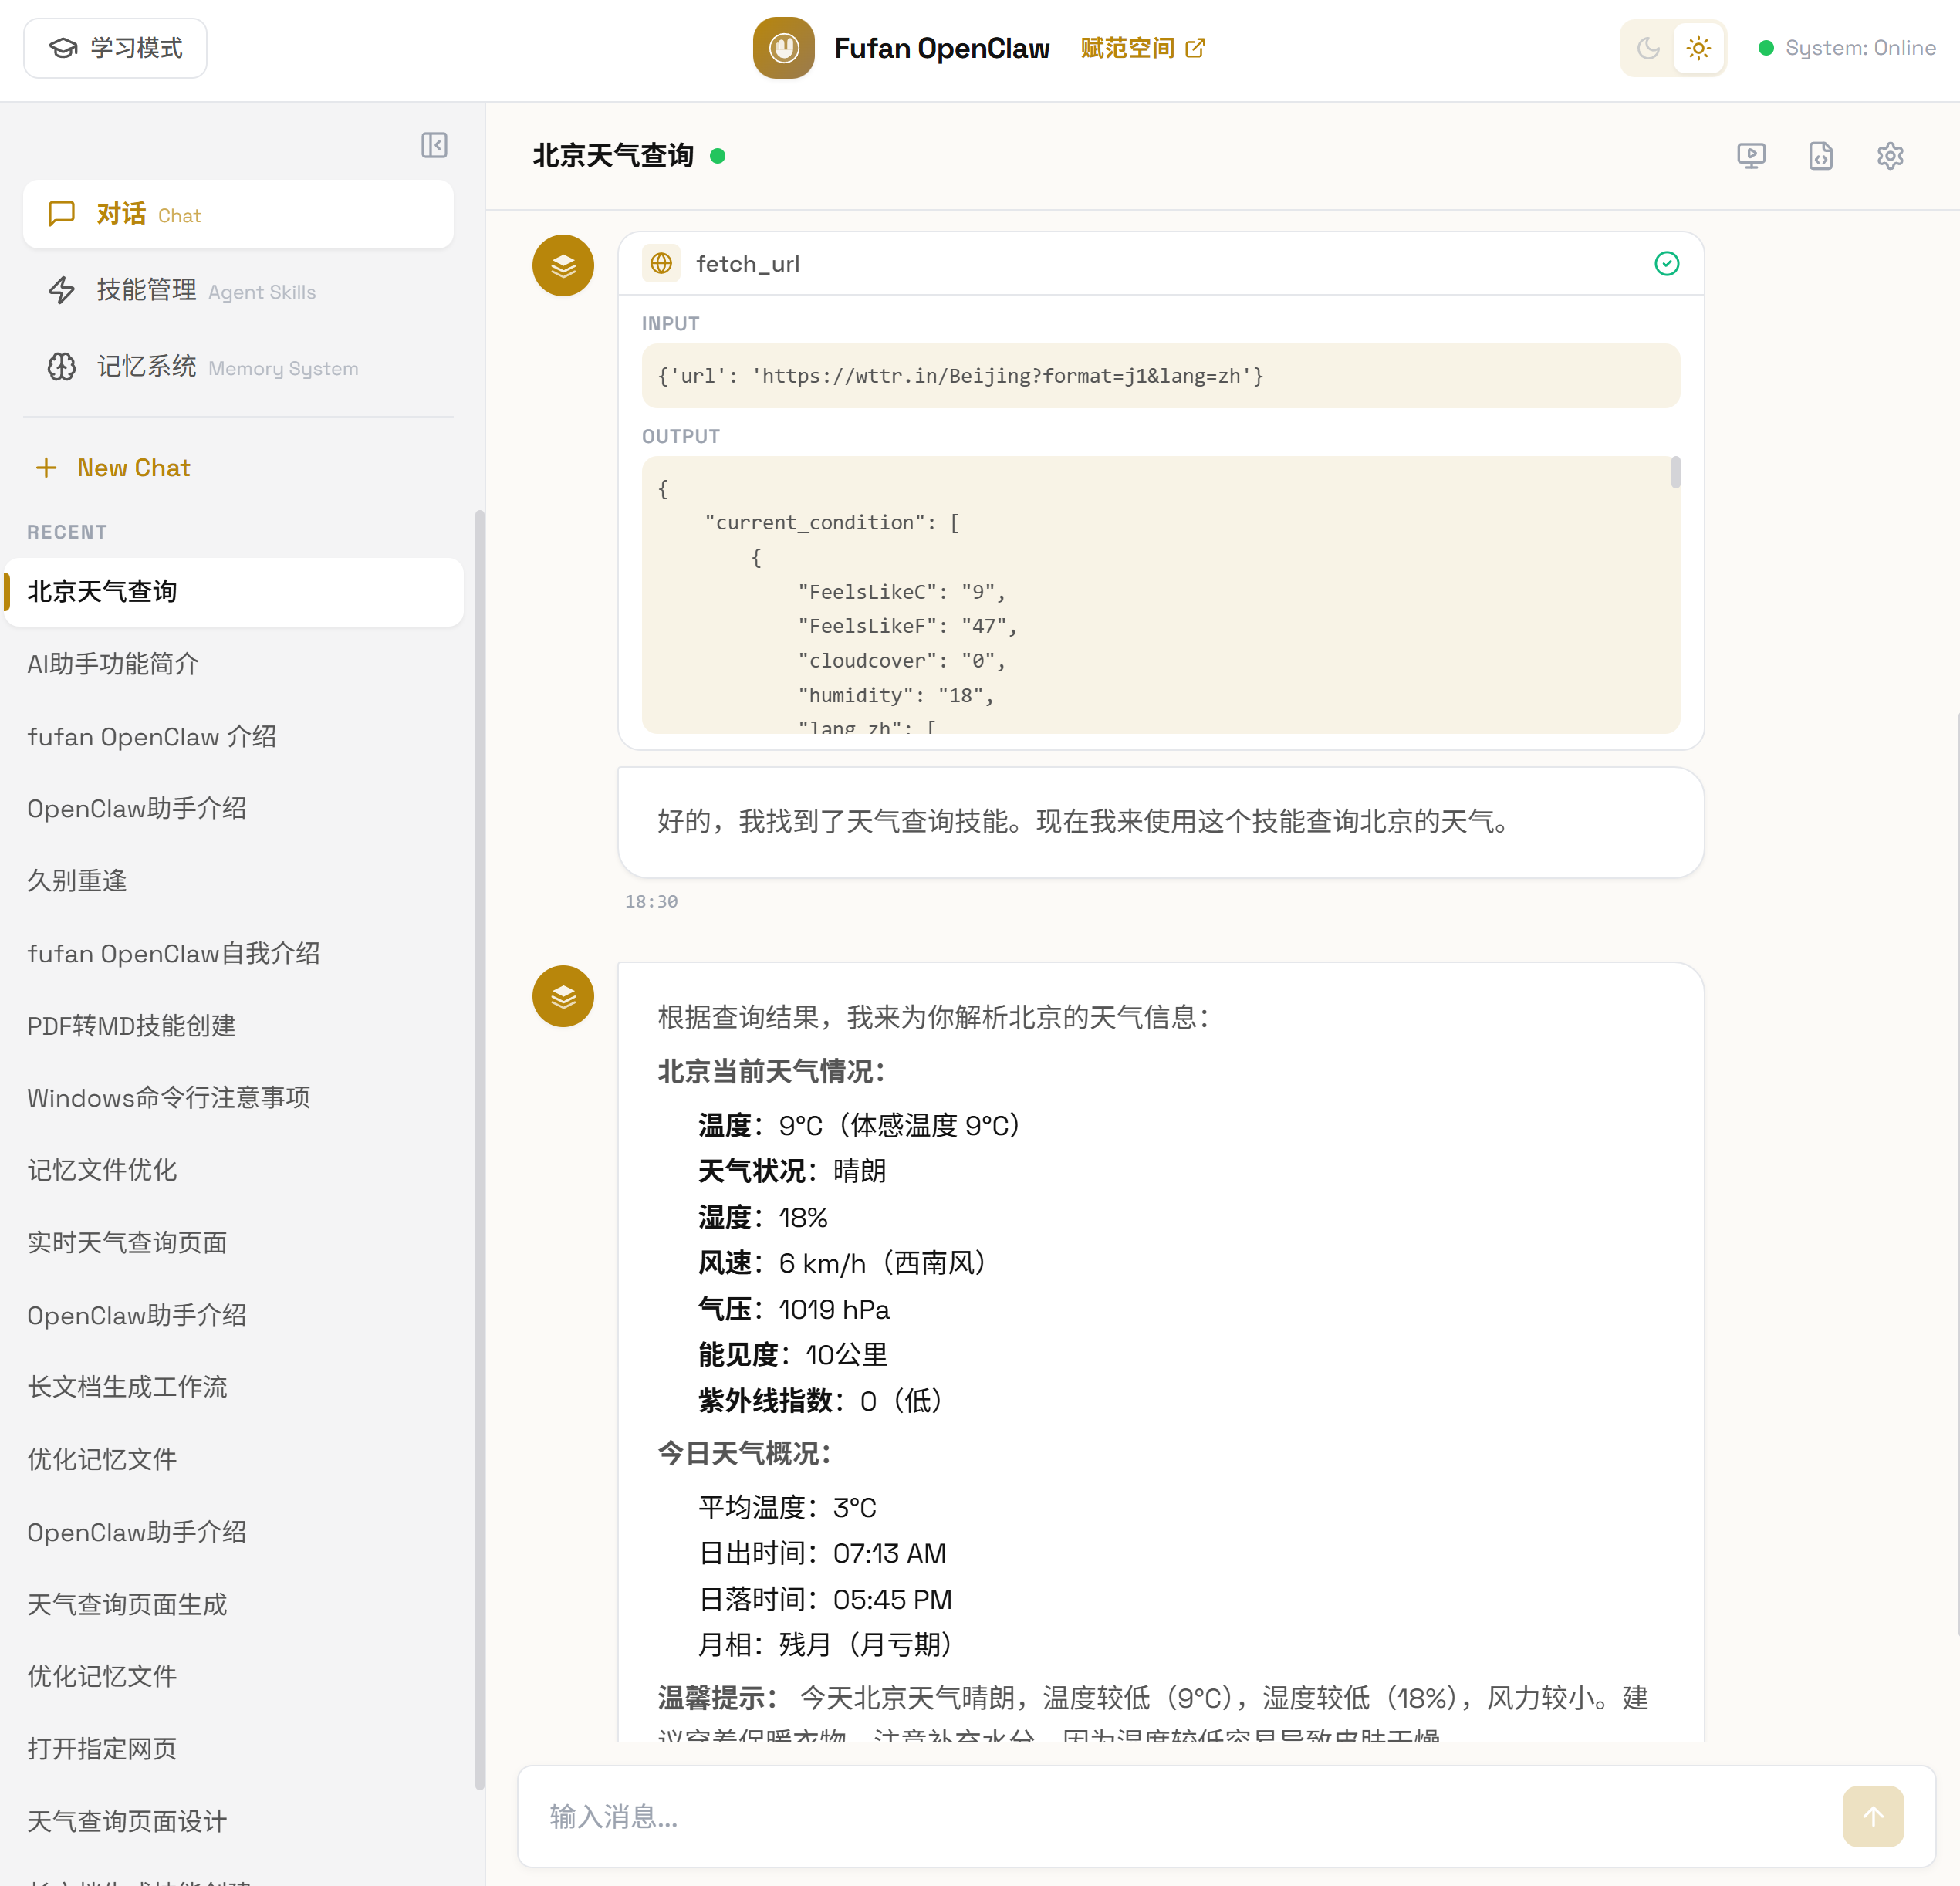This screenshot has width=1960, height=1886.
Task: Open the 实时天气查询页面 conversation
Action: (234, 1243)
